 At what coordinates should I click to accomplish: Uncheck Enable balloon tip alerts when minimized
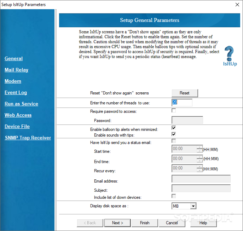(x=174, y=128)
